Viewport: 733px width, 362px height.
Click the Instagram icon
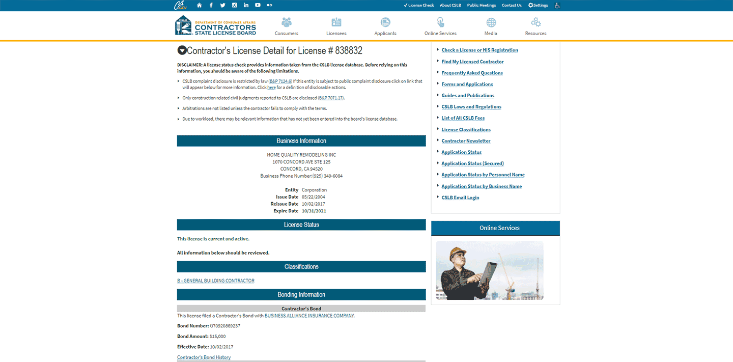click(234, 5)
